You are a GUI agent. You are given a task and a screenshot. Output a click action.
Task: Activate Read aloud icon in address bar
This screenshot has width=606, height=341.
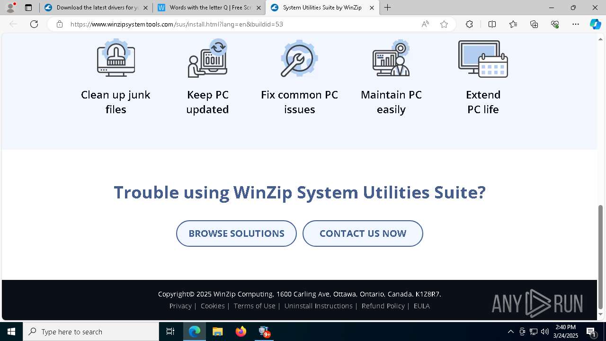[x=425, y=24]
